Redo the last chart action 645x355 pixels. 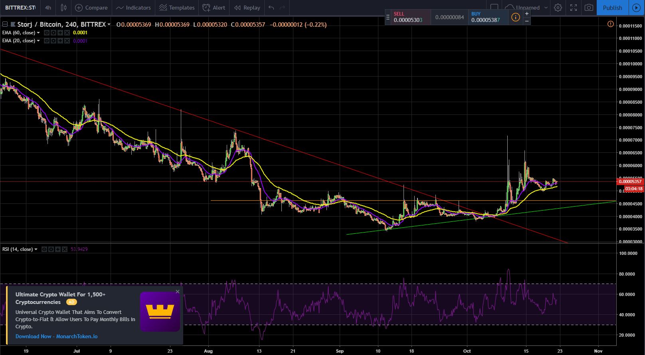tap(283, 8)
